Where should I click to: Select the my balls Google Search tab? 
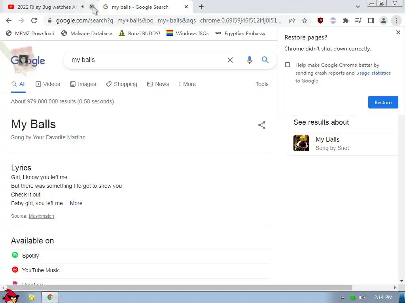tap(140, 7)
